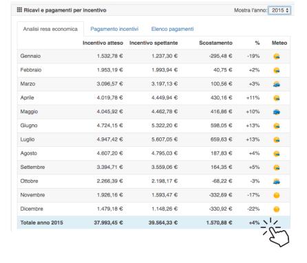This screenshot has width=307, height=263.
Task: Click the 4.607,20 € Agosto value
Action: coord(109,153)
